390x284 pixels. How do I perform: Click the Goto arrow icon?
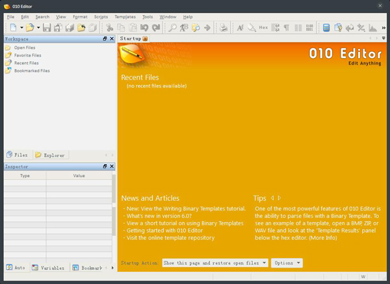point(207,27)
